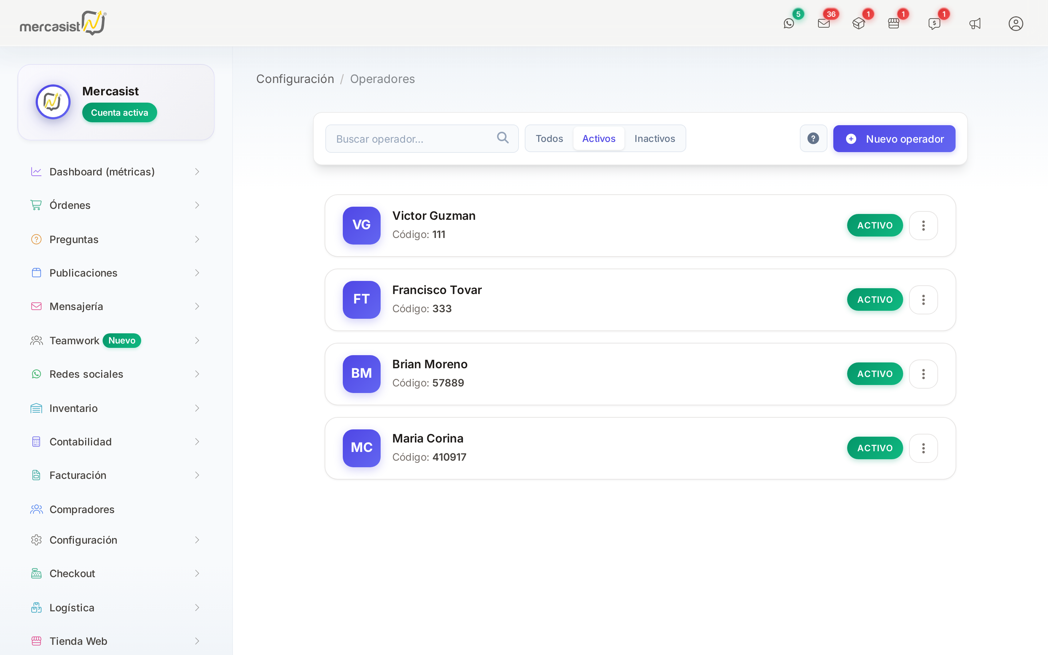Click the Redes sociales WhatsApp icon
The height and width of the screenshot is (655, 1048).
tap(36, 374)
